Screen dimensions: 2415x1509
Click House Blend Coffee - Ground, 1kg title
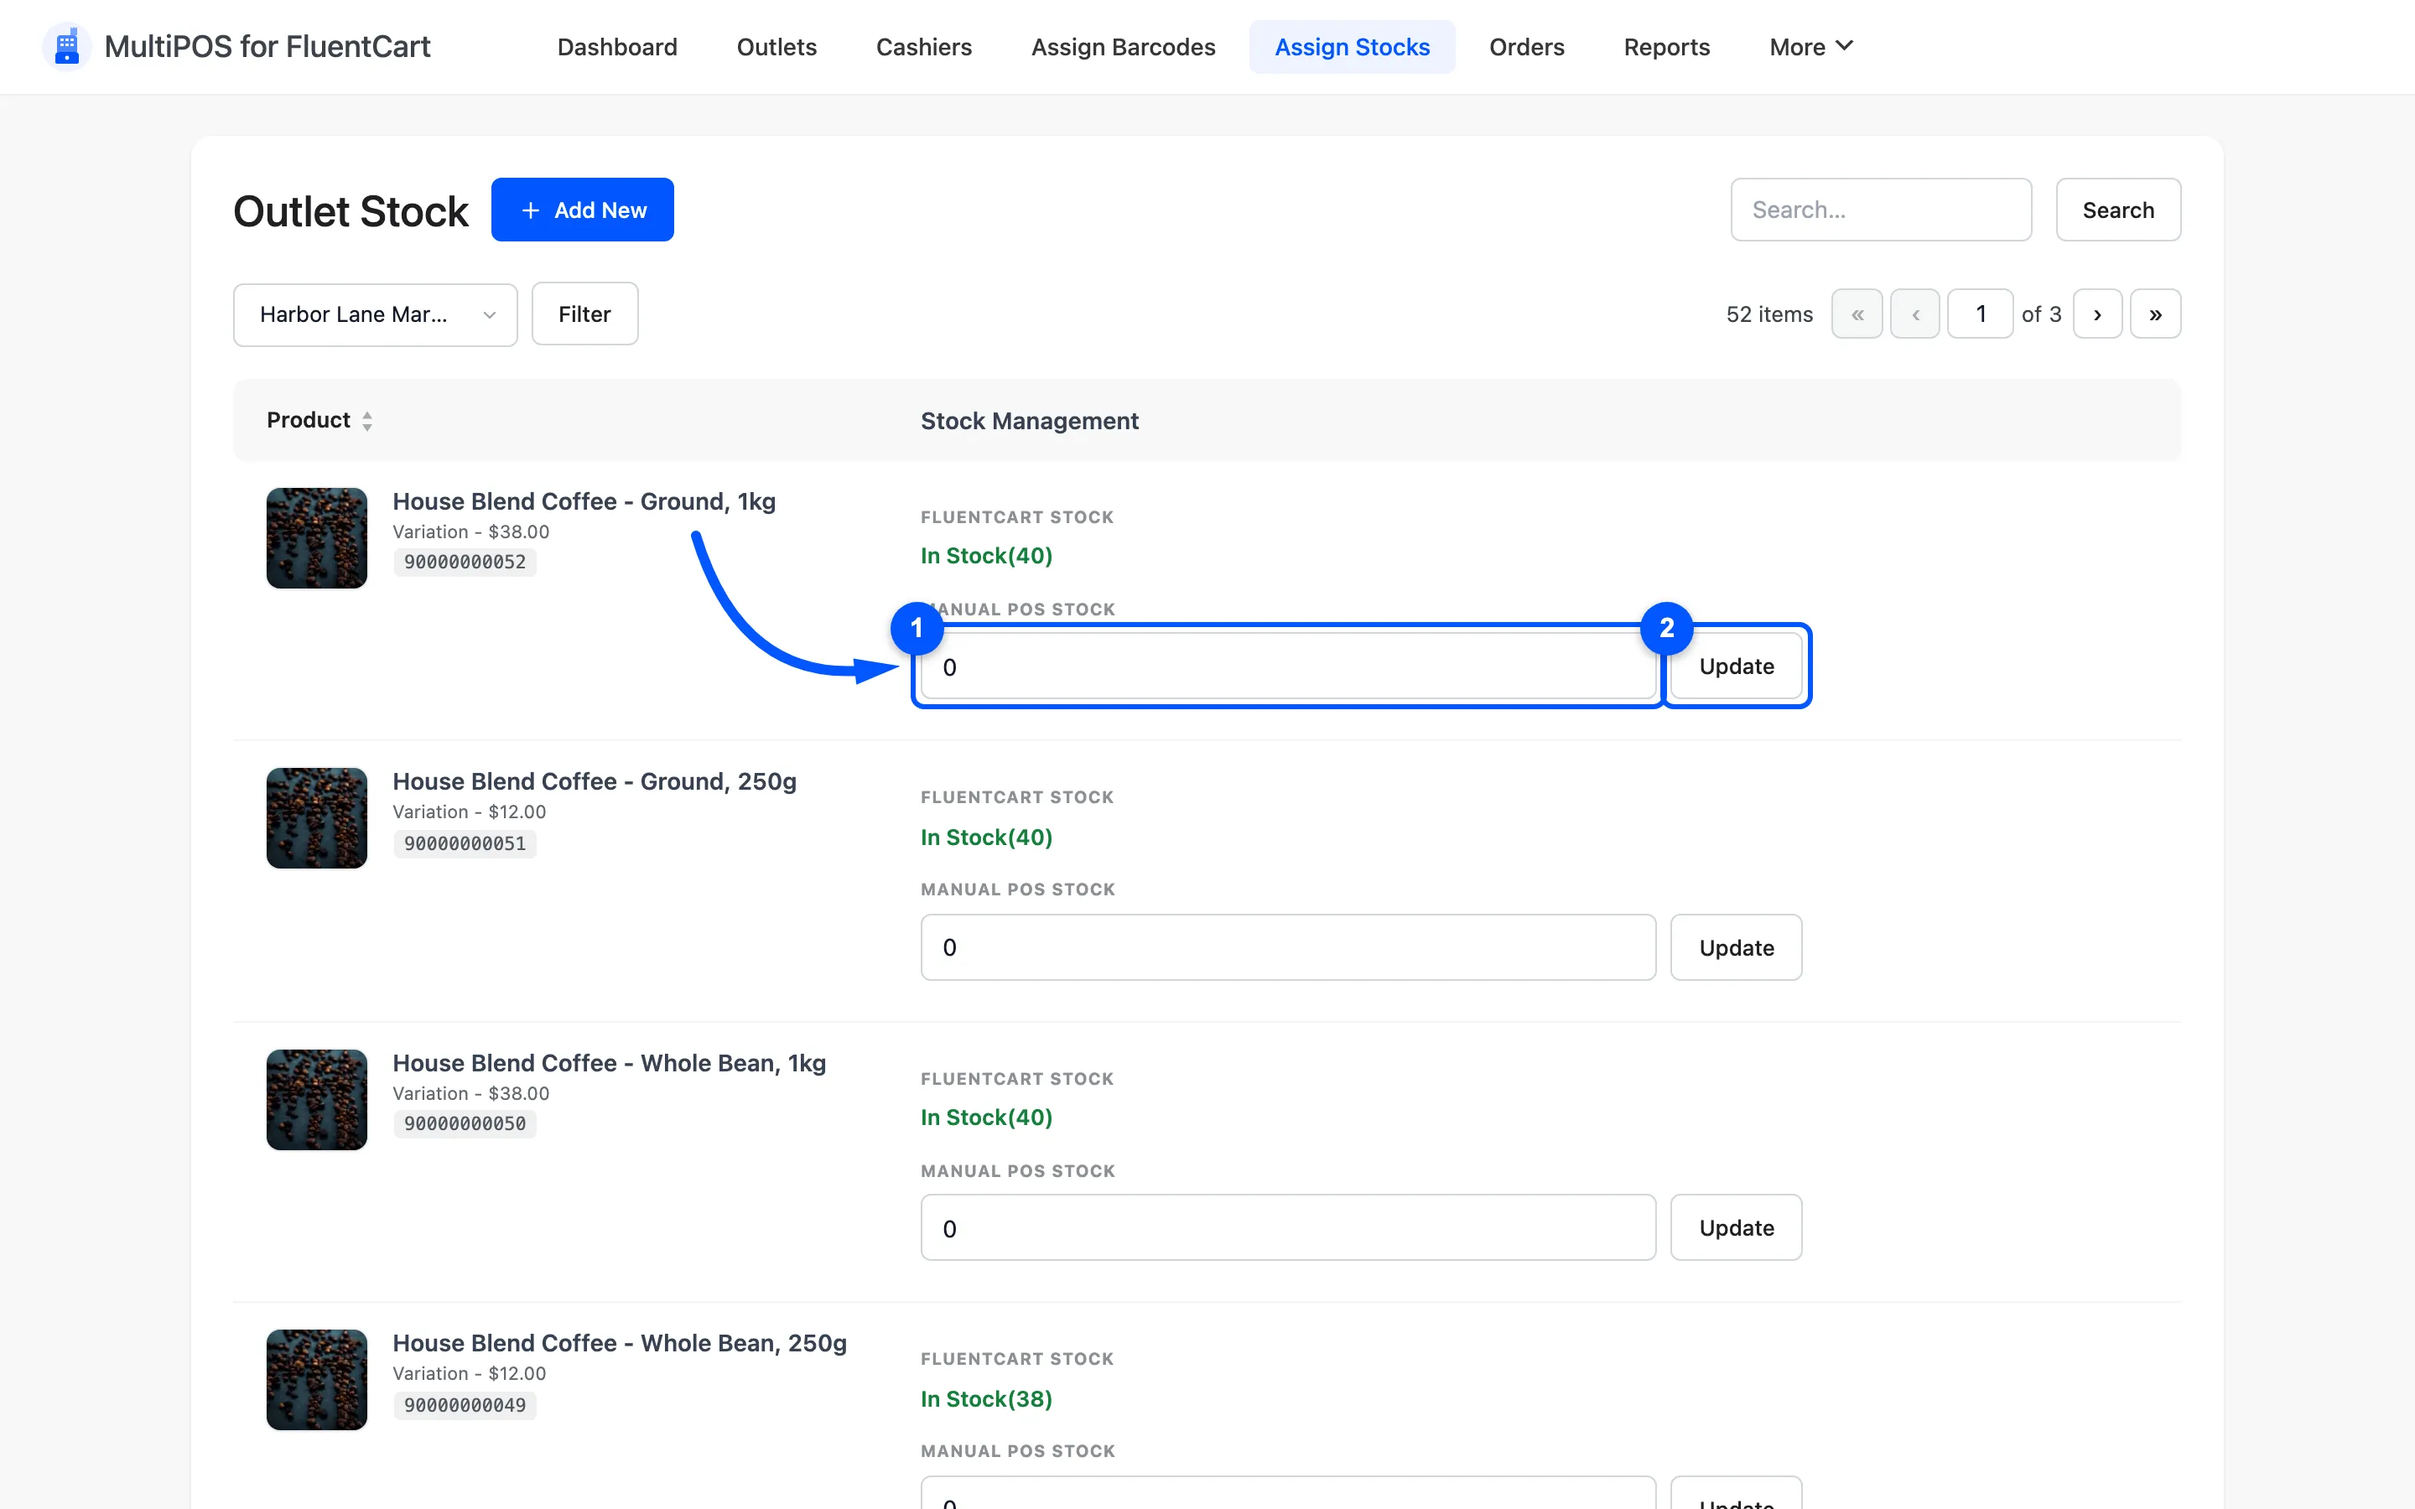[584, 502]
